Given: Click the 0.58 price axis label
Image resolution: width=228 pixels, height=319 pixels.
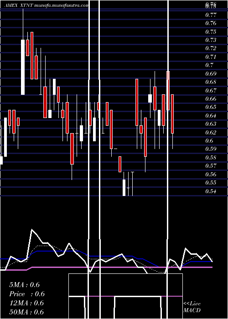Looking at the screenshot, I should (x=211, y=158).
